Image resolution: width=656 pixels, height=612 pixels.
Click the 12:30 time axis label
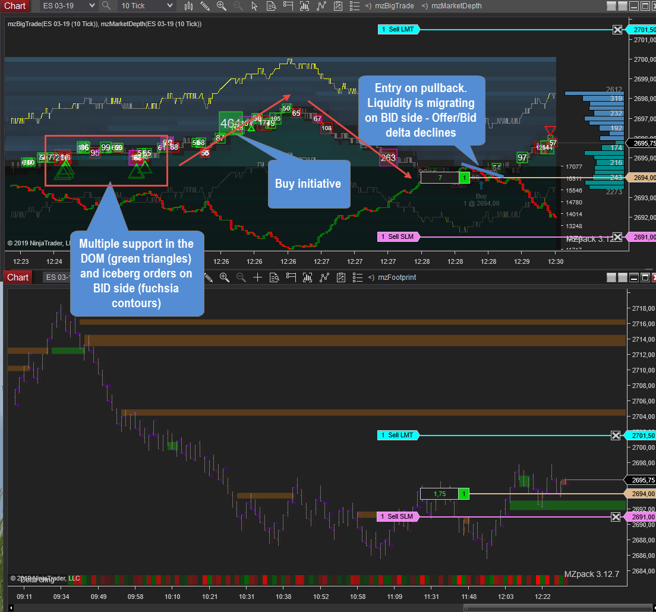pyautogui.click(x=556, y=261)
